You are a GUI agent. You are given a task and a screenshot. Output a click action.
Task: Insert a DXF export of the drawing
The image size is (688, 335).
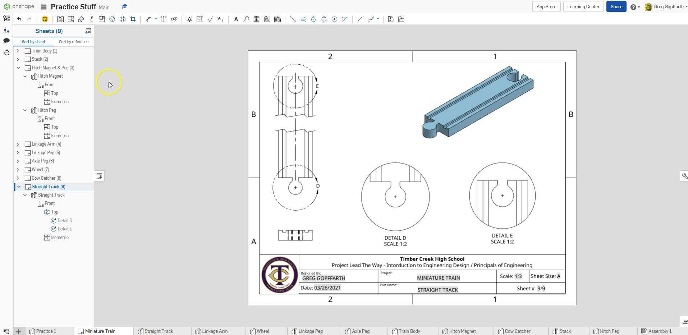click(391, 19)
